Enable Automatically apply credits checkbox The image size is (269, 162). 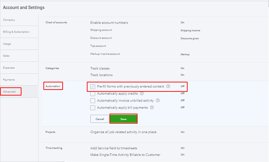tap(93, 94)
